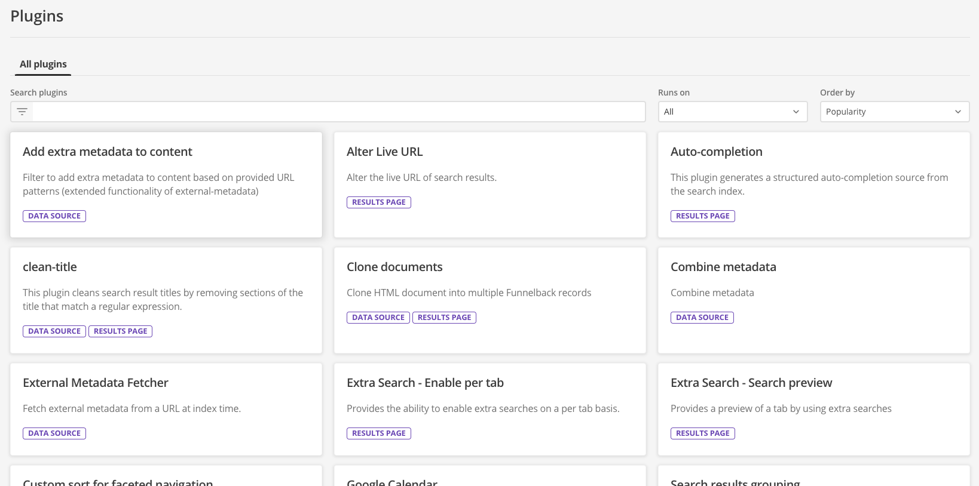Open the Google Calendar plugin card

(392, 481)
